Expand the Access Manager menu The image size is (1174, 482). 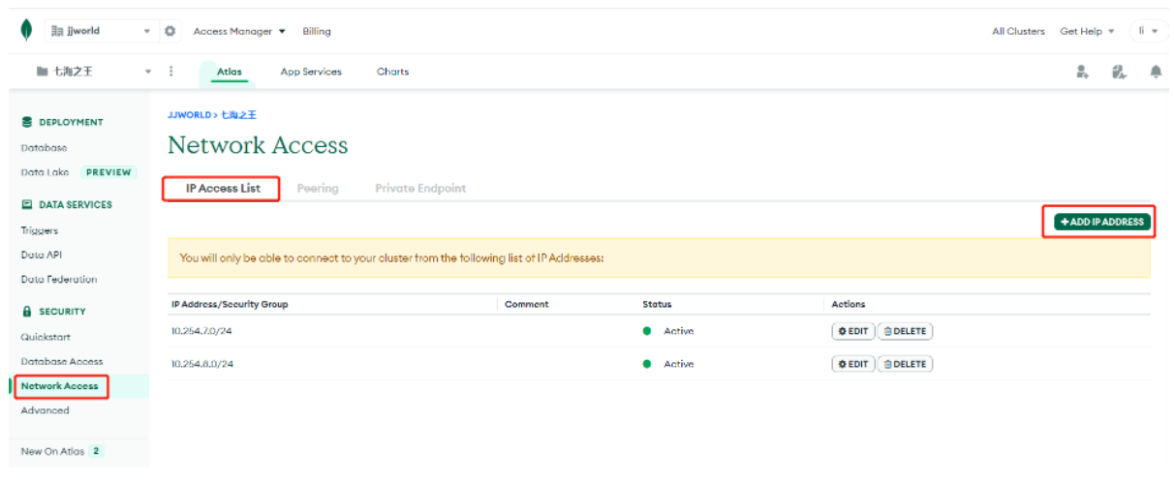tap(239, 31)
